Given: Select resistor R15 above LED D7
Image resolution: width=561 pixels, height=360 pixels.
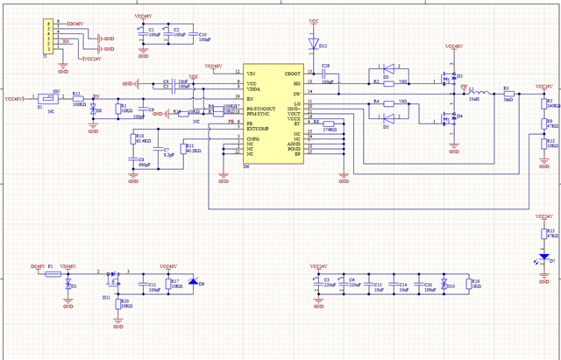Looking at the screenshot, I should point(544,234).
